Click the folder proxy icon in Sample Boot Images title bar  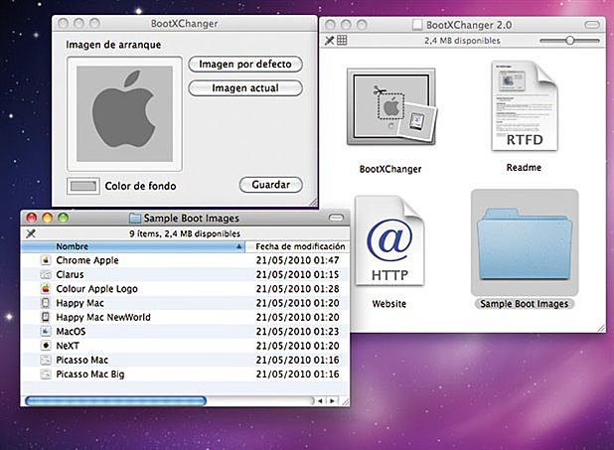point(135,218)
